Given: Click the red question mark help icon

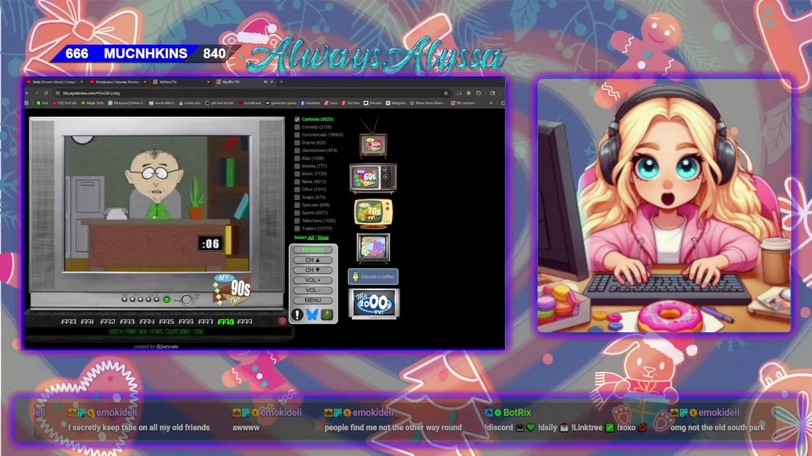Looking at the screenshot, I should pos(282,322).
